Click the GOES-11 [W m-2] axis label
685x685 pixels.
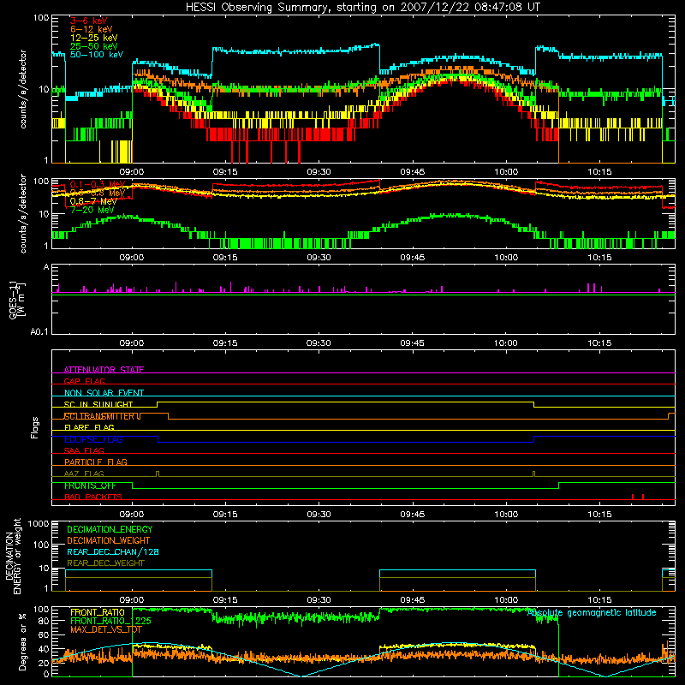[x=16, y=301]
